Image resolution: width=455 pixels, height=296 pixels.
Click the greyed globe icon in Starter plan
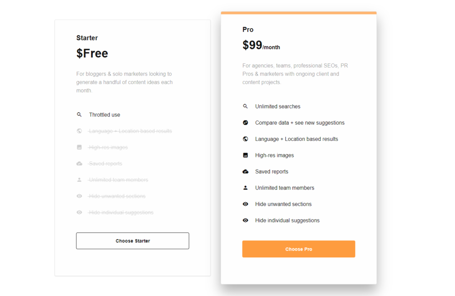pos(79,131)
